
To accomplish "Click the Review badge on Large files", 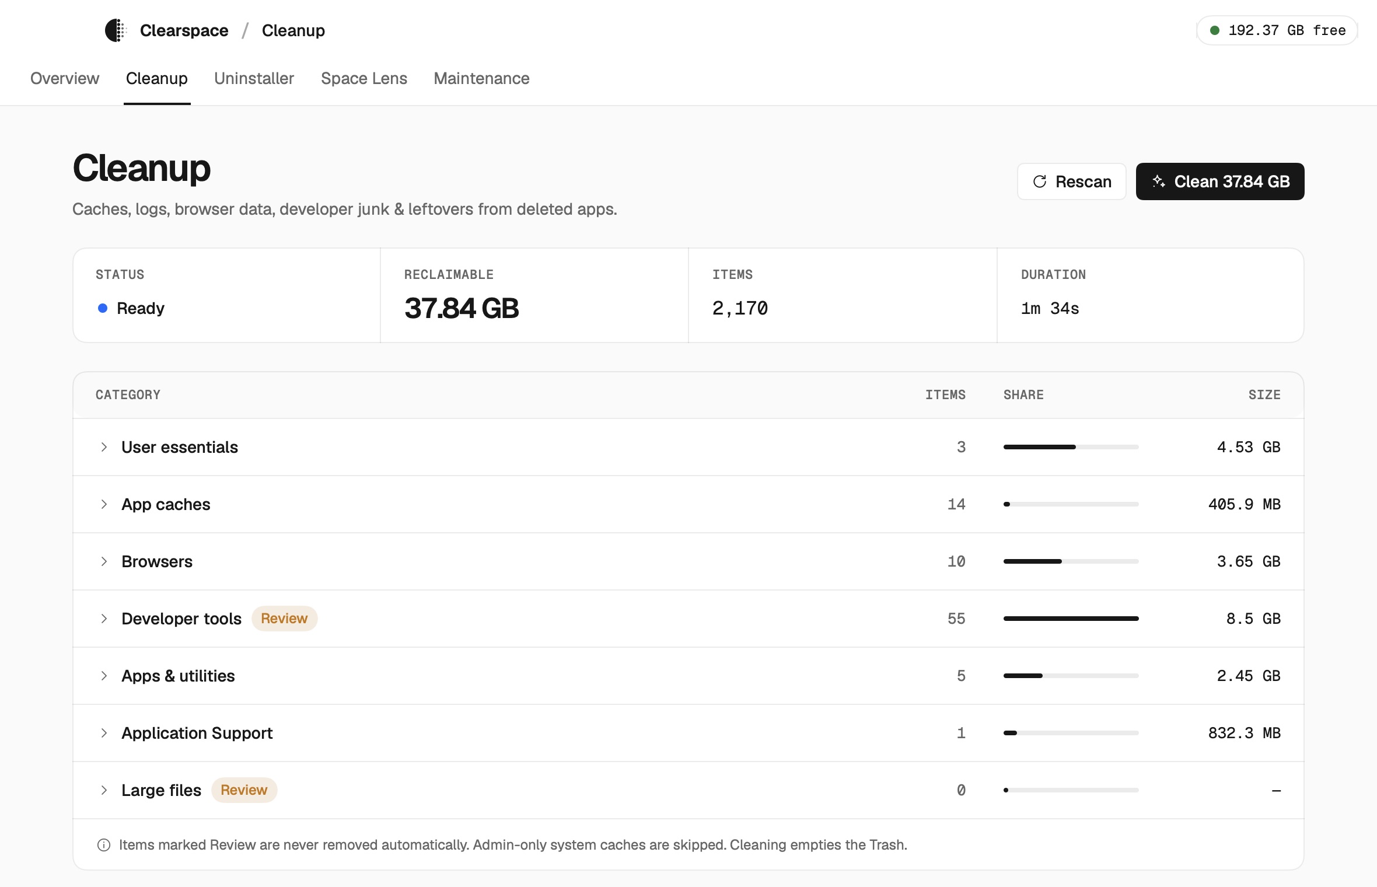I will (x=244, y=790).
